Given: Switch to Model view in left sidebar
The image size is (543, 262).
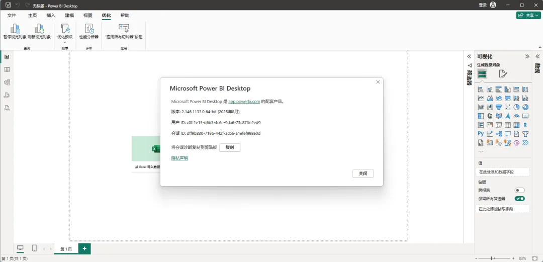Looking at the screenshot, I should [x=7, y=82].
